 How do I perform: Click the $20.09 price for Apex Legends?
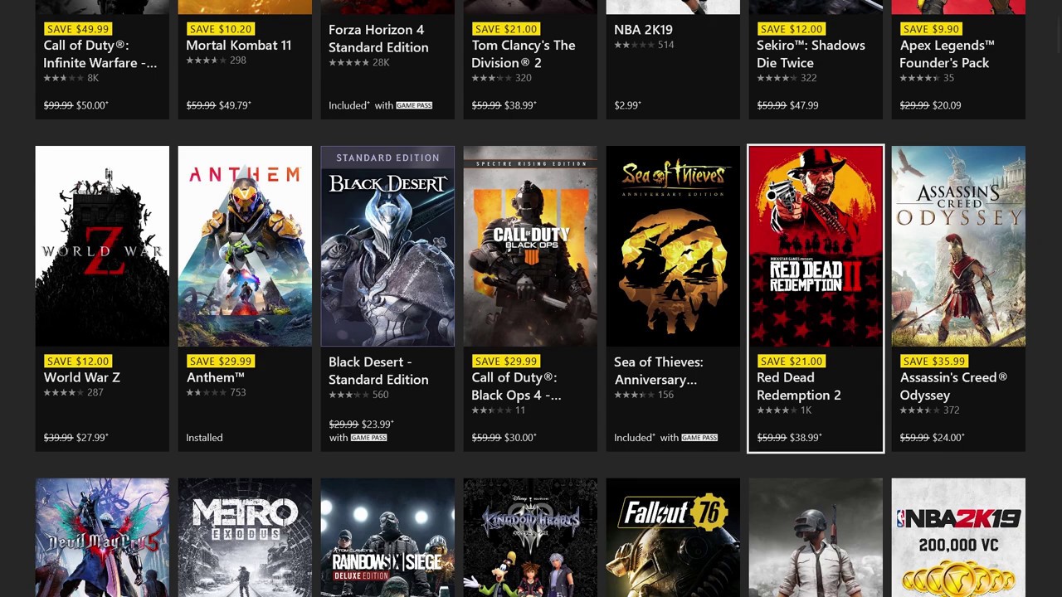[947, 105]
